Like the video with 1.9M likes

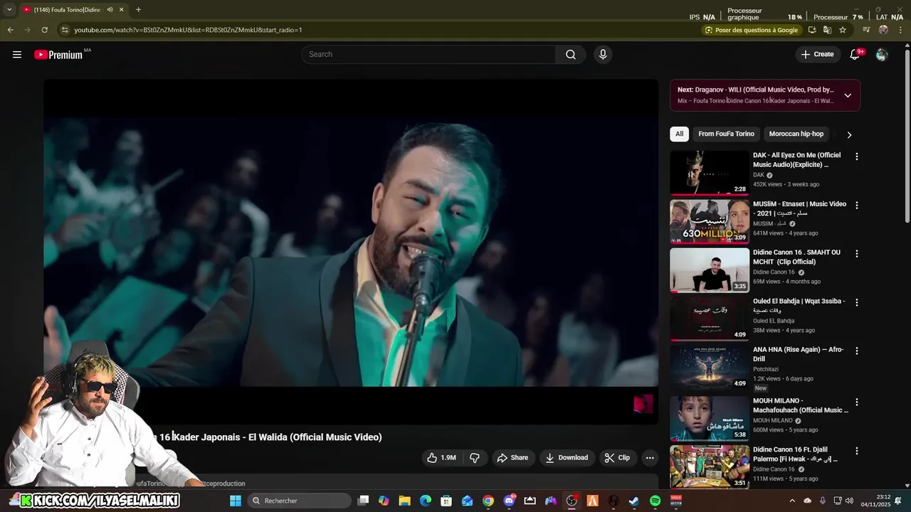[x=441, y=458]
